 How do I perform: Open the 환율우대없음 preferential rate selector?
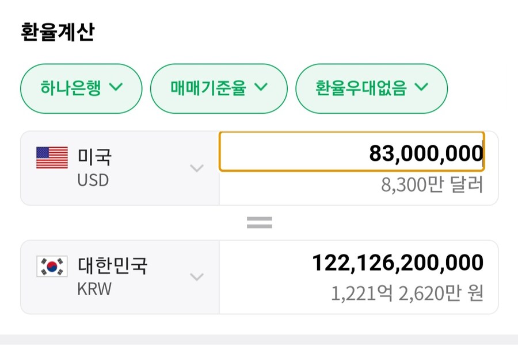pyautogui.click(x=371, y=88)
